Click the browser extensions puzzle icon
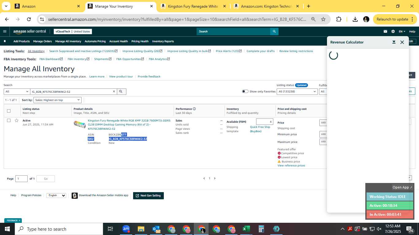The height and width of the screenshot is (235, 419). [x=339, y=19]
